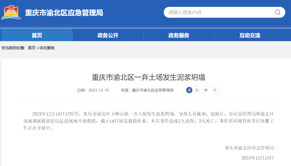Image resolution: width=291 pixels, height=166 pixels.
Task: Set font size to large (大)
Action: pos(197,90)
